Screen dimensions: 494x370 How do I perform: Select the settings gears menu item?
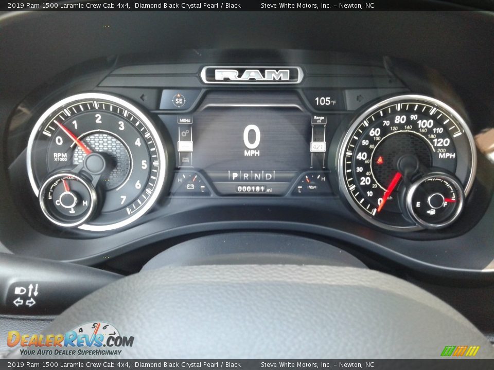(185, 134)
